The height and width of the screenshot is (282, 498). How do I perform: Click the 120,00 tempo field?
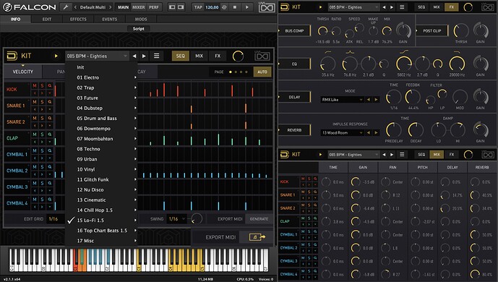pos(212,7)
